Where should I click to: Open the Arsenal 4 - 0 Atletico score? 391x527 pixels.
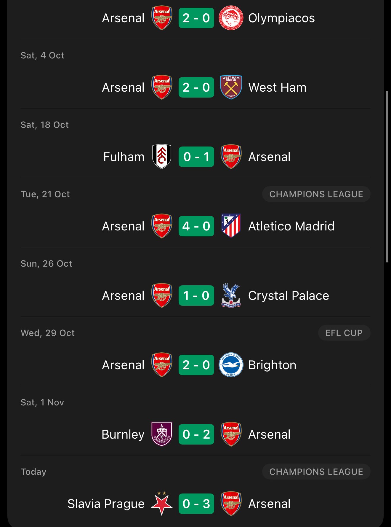tap(196, 226)
